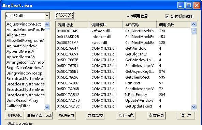Open 参数信息 parameter info
Image resolution: width=202 pixels, height=130 pixels.
[x=156, y=115]
